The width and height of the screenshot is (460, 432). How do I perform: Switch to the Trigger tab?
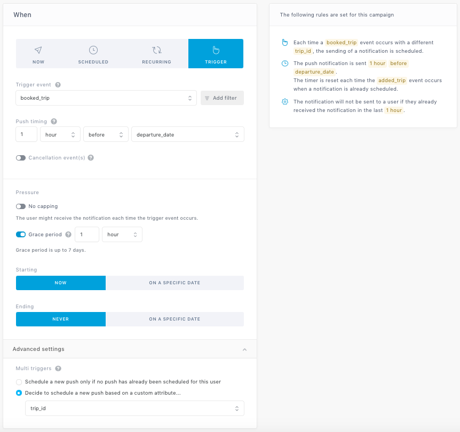[x=216, y=54]
